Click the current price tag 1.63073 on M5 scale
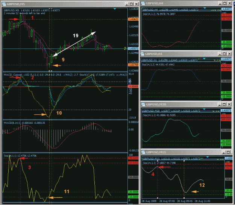235x205 pixels. 133,49
